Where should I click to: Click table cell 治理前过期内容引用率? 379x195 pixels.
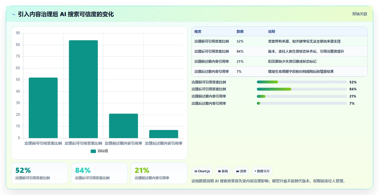point(212,62)
